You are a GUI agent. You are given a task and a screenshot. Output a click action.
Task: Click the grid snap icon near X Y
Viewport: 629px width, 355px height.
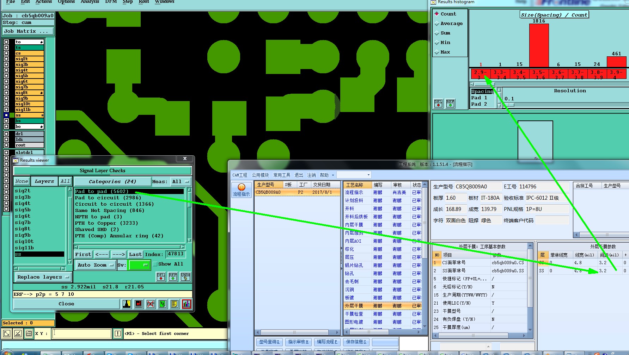[x=29, y=334]
